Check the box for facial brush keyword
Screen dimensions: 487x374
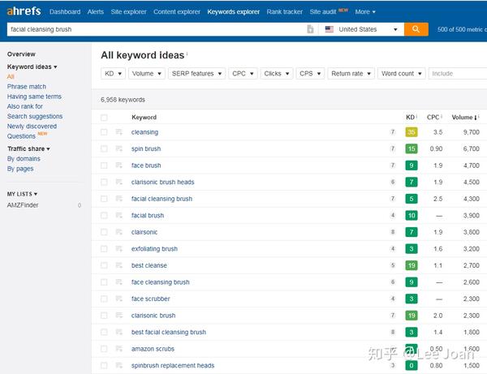click(x=104, y=216)
